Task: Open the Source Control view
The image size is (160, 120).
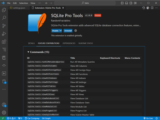Action: [x=4, y=26]
